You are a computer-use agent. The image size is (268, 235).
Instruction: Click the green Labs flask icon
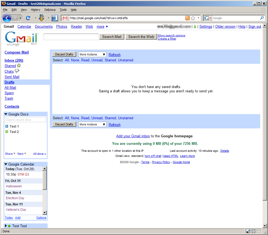coord(195,26)
